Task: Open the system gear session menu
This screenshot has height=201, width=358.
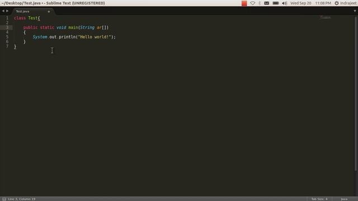Action: (337, 3)
